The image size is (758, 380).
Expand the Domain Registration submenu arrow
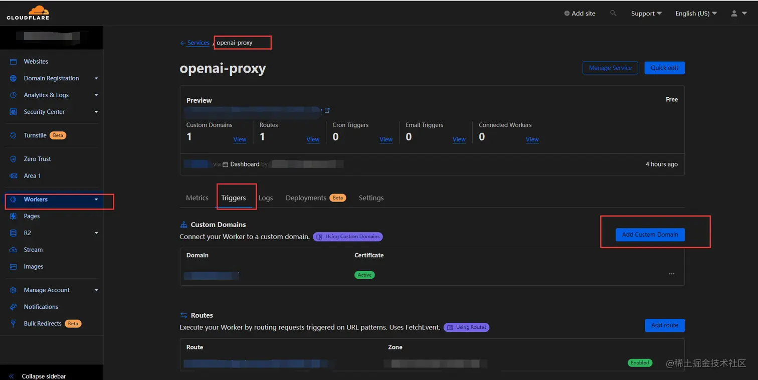pos(96,79)
